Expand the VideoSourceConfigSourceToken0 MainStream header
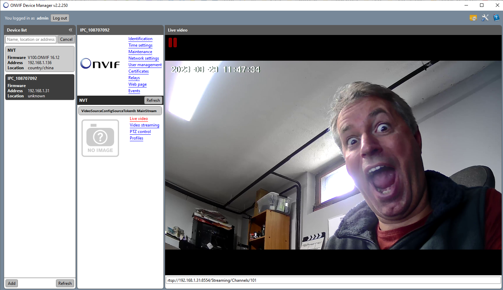The image size is (503, 290). click(120, 111)
